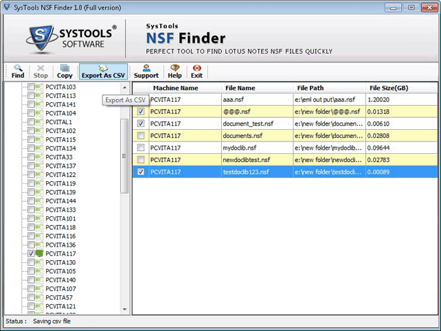Uncheck the PCVITA117 machine checkbox
The image size is (441, 331).
click(x=31, y=253)
